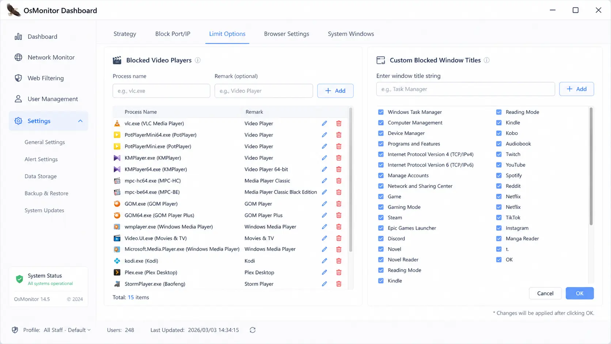Image resolution: width=611 pixels, height=344 pixels.
Task: Delete the StormPlayer.exe entry
Action: click(339, 284)
